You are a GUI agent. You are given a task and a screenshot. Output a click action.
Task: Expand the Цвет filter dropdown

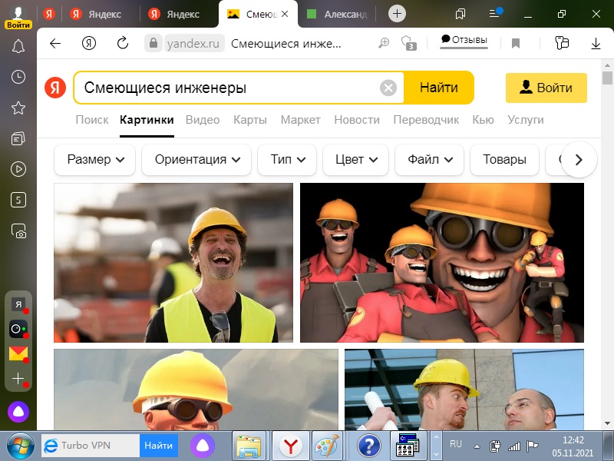click(x=355, y=160)
